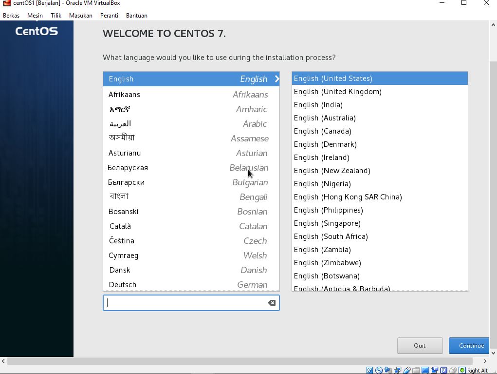497x374 pixels.
Task: Choose English (Denmark) locale
Action: (380, 144)
